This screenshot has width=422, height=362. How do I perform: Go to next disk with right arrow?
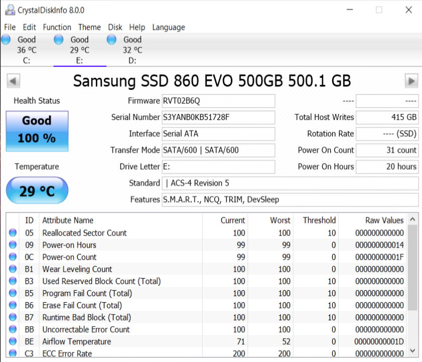tap(411, 81)
